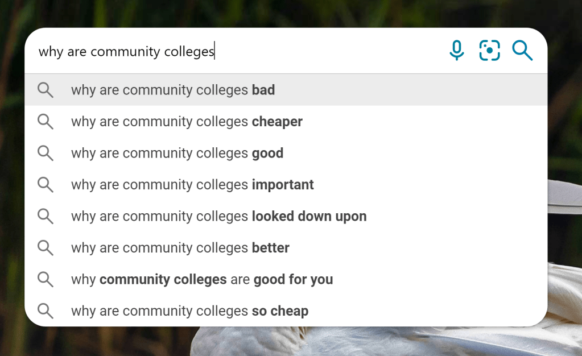Choose 'why are community colleges good' suggestion
Screen dimensions: 582x356
pyautogui.click(x=177, y=153)
